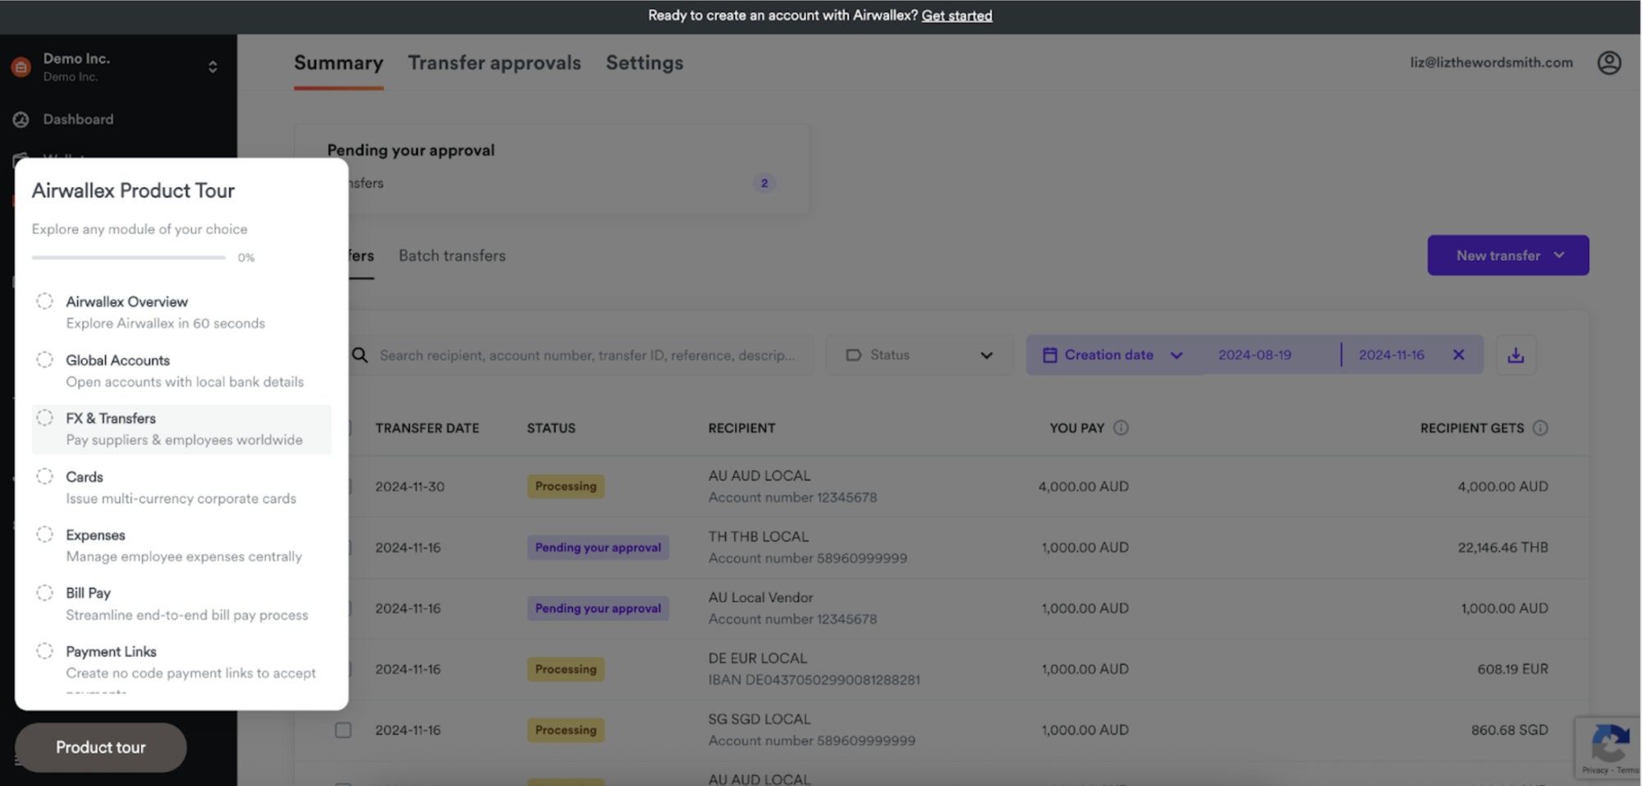Click the search magnifier icon
The width and height of the screenshot is (1642, 786).
[360, 355]
